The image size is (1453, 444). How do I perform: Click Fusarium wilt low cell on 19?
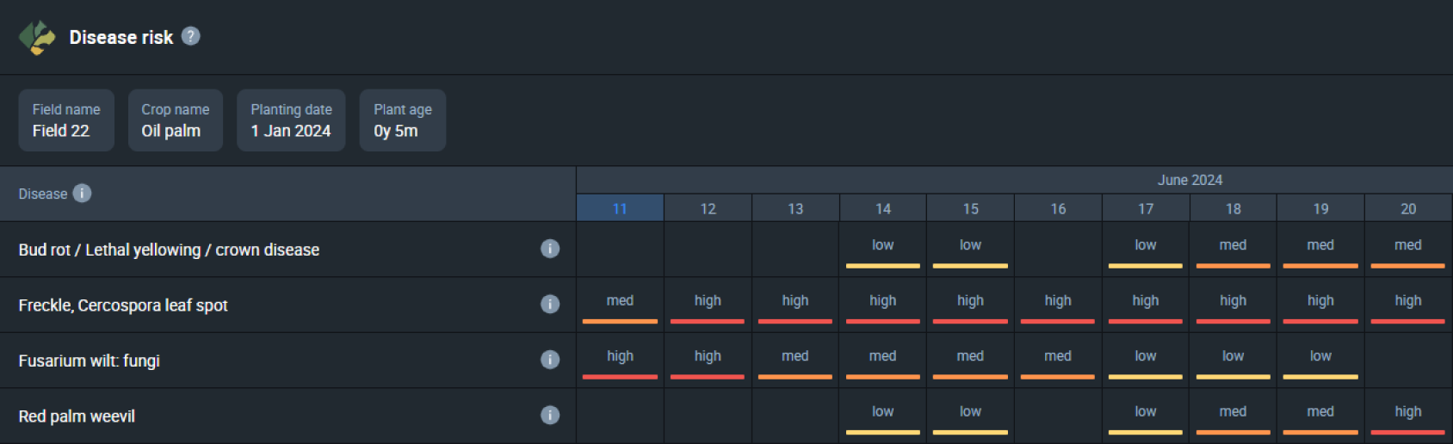pyautogui.click(x=1320, y=361)
